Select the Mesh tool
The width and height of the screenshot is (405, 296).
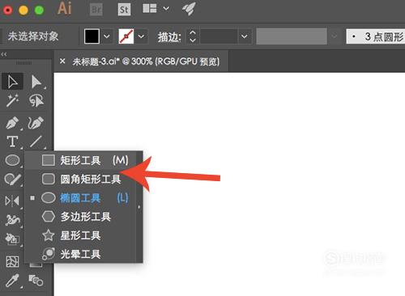click(12, 261)
